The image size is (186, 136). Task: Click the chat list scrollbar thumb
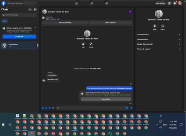coord(38,45)
